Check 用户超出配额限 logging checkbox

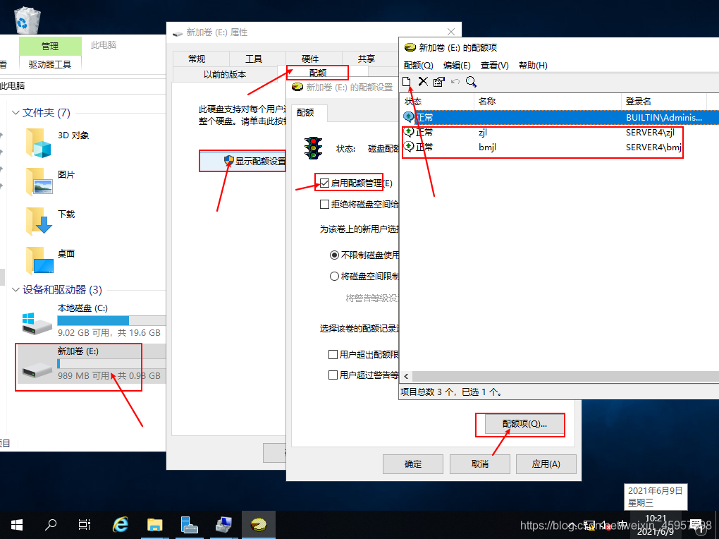tap(333, 354)
